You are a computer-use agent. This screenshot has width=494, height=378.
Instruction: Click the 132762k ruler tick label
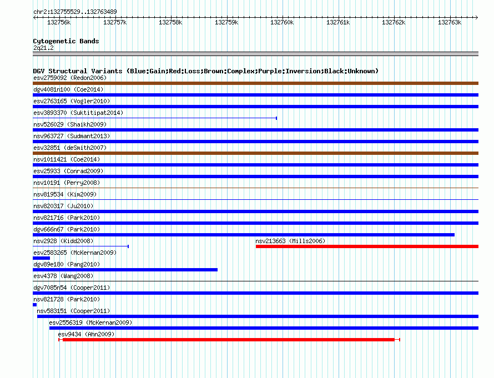point(394,22)
